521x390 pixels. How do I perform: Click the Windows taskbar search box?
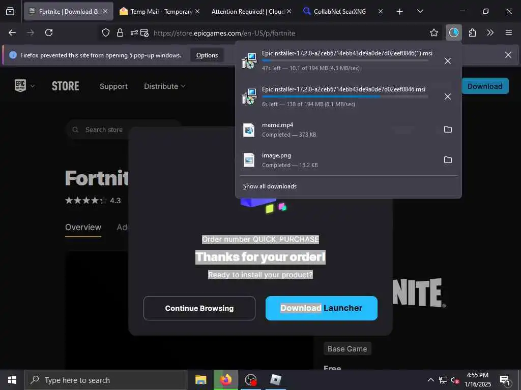pyautogui.click(x=106, y=380)
